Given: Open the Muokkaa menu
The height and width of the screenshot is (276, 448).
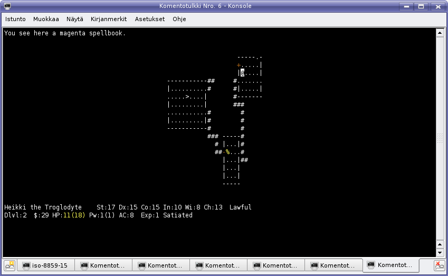Looking at the screenshot, I should pos(46,19).
